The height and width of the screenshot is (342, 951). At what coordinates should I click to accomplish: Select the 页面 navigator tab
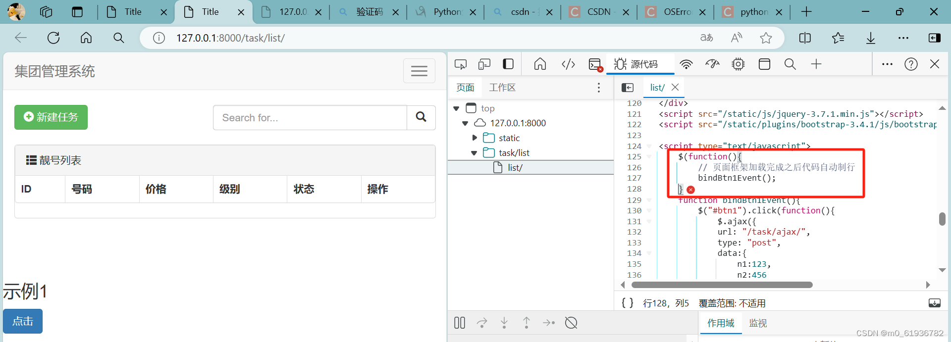click(465, 88)
